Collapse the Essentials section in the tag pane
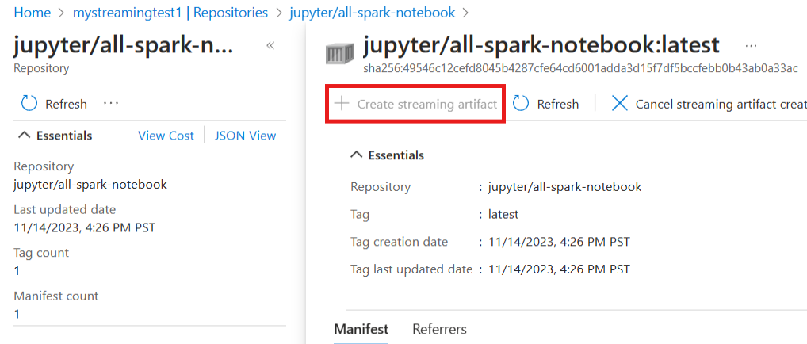Image resolution: width=807 pixels, height=344 pixels. point(357,155)
